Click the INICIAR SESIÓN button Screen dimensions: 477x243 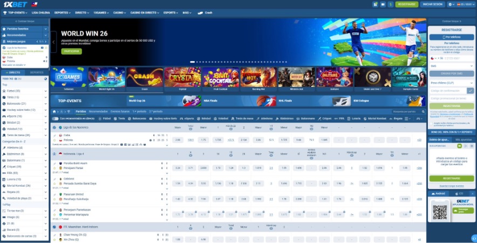(433, 4)
